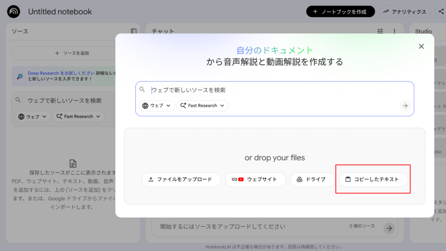Expand the Fast Research dropdown in the dialog
Viewport: 446px width, 251px height.
click(x=202, y=105)
